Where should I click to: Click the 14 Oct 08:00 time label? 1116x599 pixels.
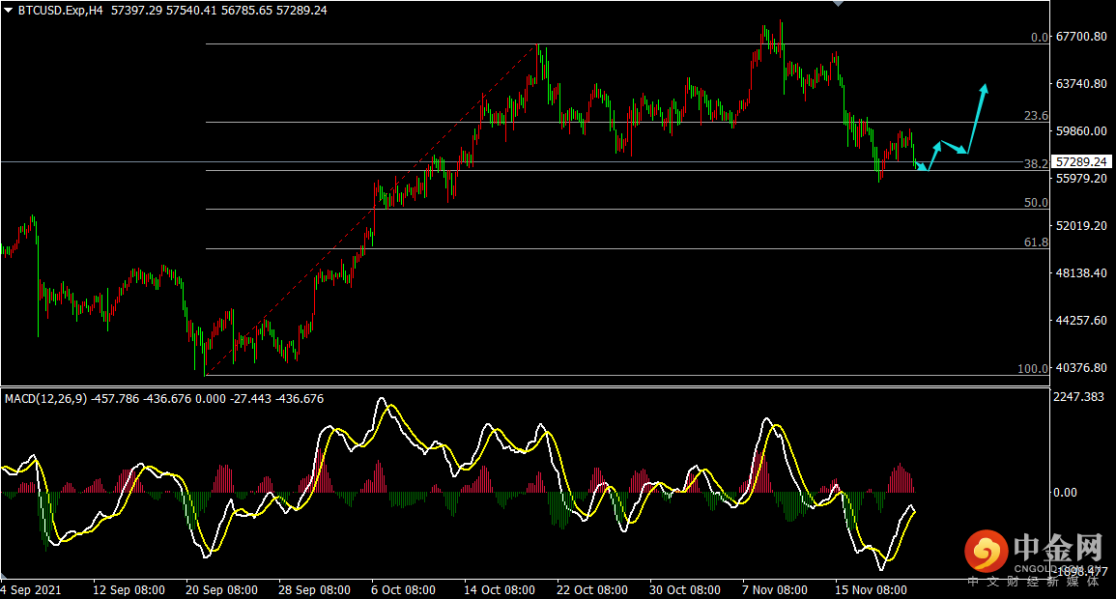(x=499, y=590)
